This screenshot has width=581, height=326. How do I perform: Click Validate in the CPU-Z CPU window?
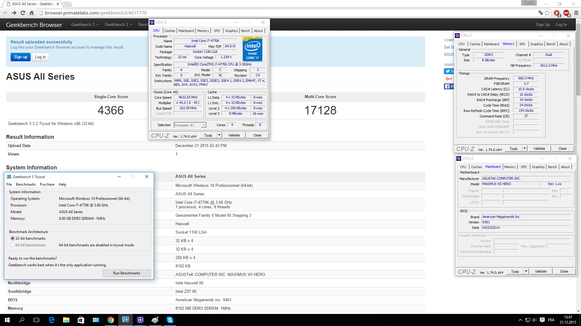click(234, 135)
